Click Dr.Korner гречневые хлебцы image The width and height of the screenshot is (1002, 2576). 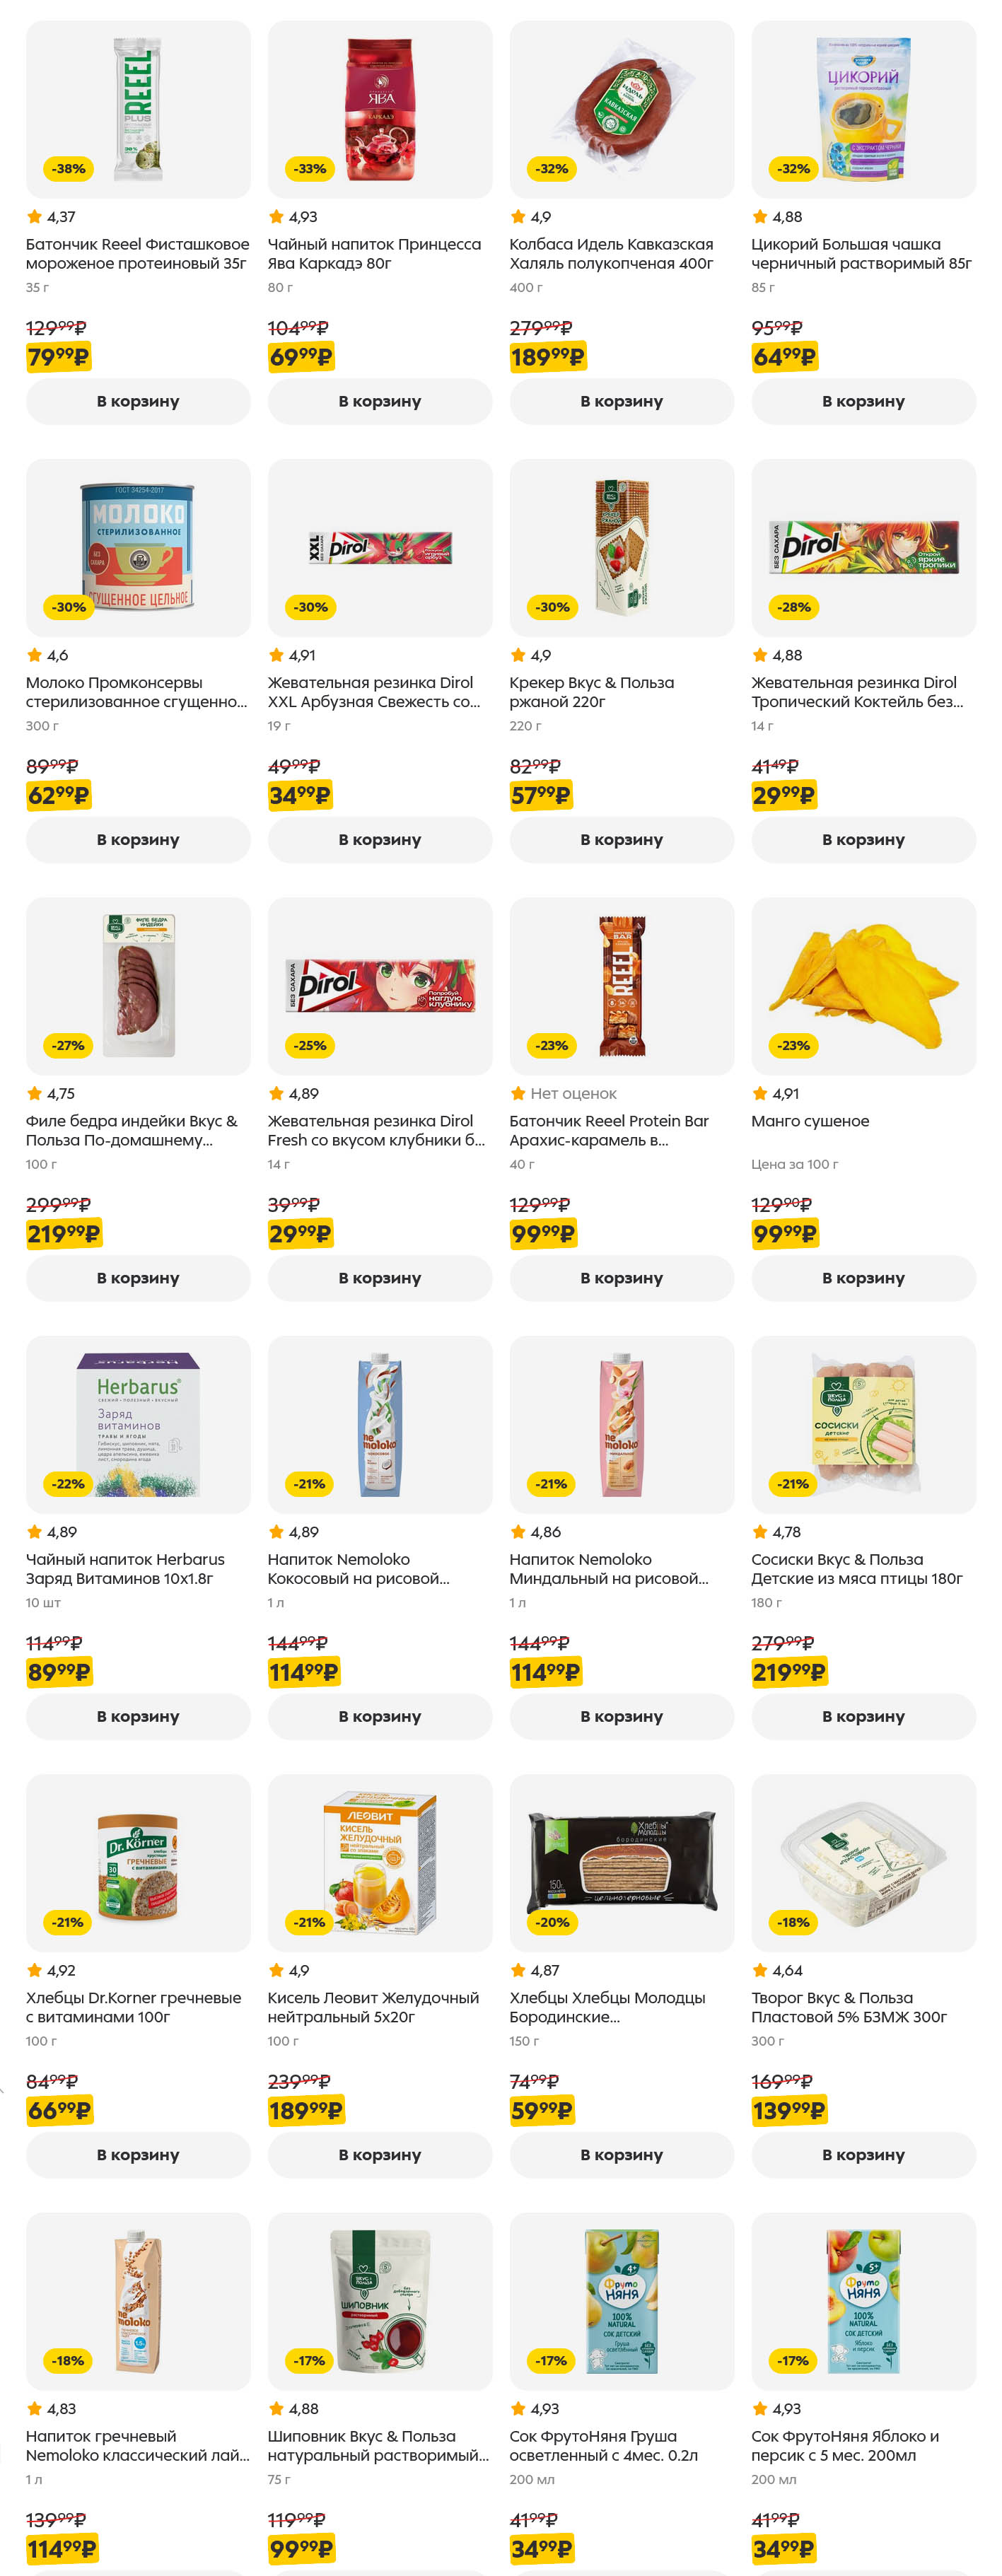point(138,1862)
